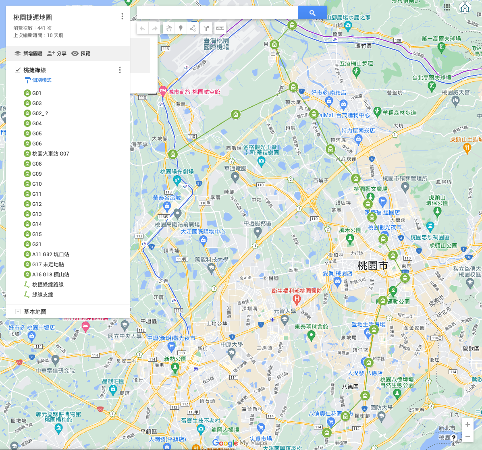Click the 城市商旅 桃園航空館 hotel pin
The height and width of the screenshot is (450, 482).
coord(162,90)
